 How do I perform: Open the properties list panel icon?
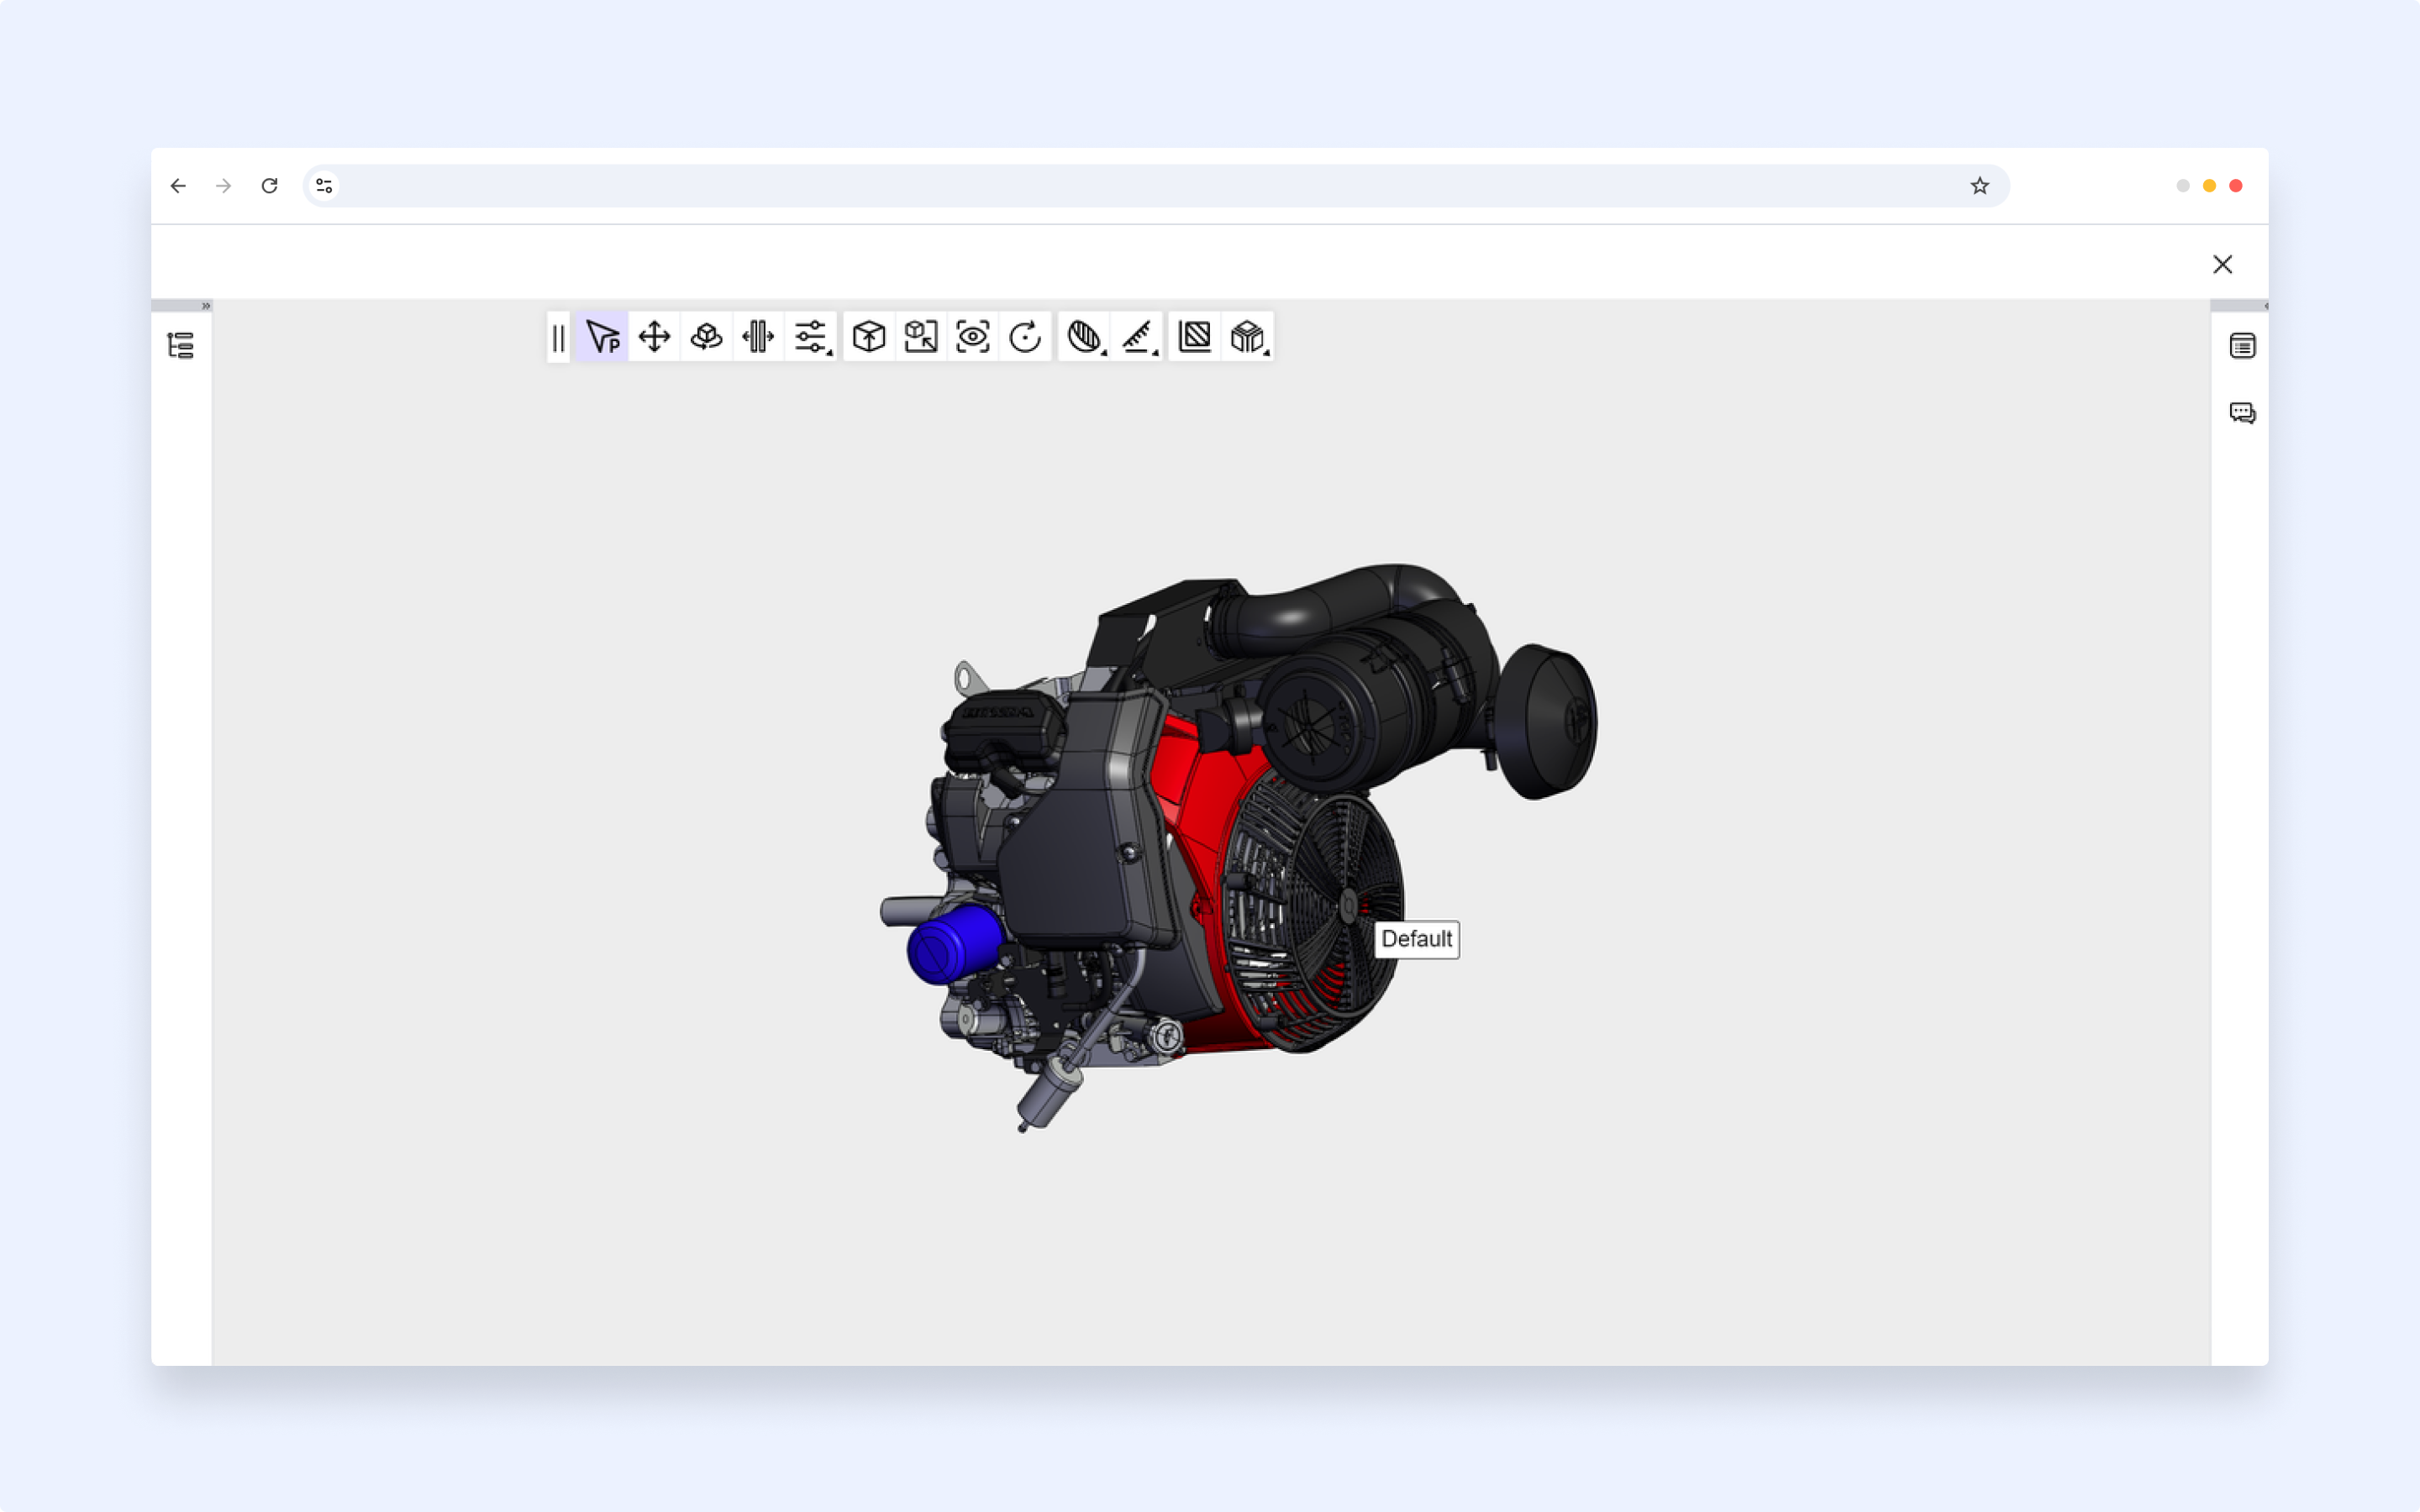click(2242, 346)
